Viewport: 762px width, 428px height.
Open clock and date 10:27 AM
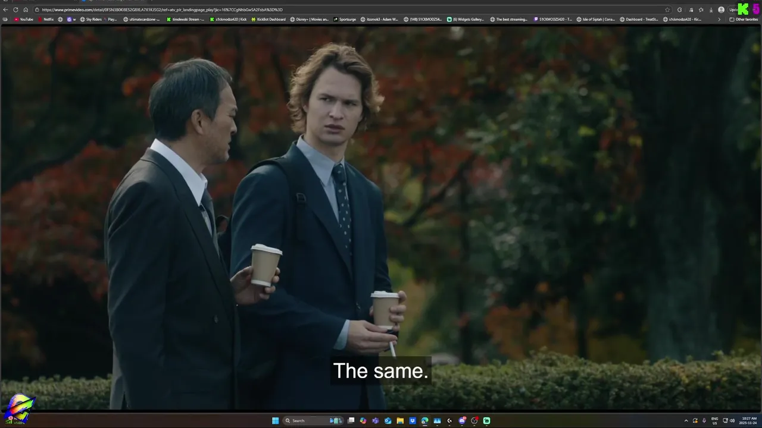[748, 421]
